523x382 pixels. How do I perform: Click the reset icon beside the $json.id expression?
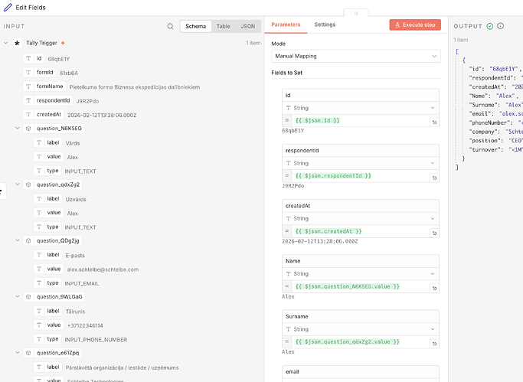click(434, 122)
